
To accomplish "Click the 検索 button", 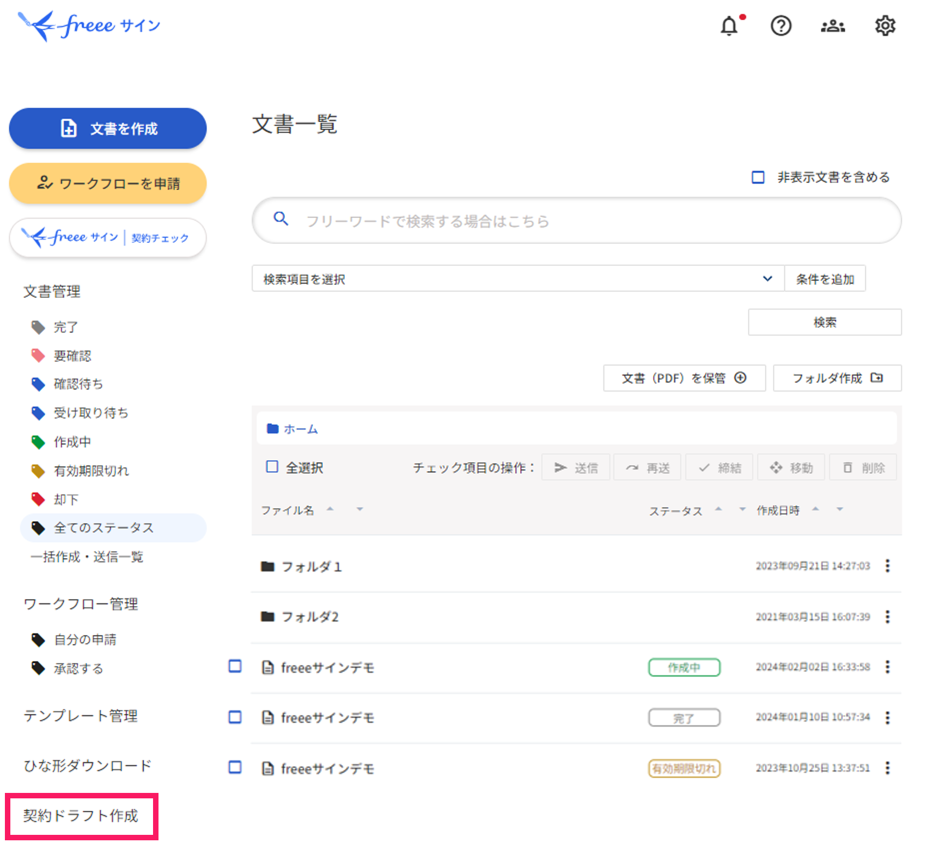I will (x=825, y=322).
